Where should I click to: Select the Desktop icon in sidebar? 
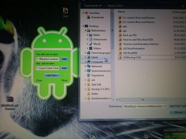[86, 26]
